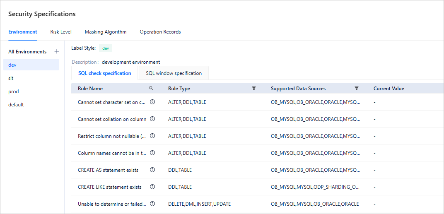Click help icon for Unable to determine rule
Viewport: 444px width, 214px height.
pyautogui.click(x=152, y=204)
